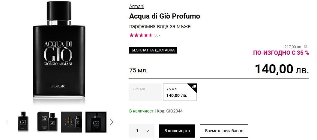Viewport: 317px width, 140px height.
Task: Click the Вземете незабавно button
Action: click(224, 131)
